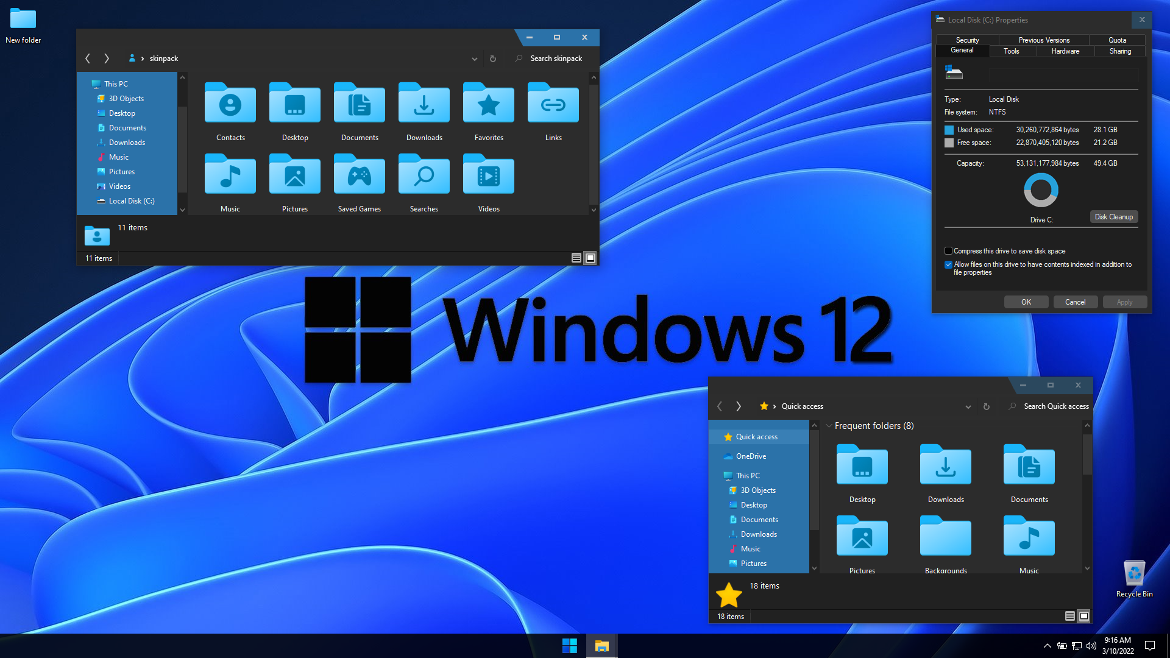Collapse the Frequent folders group
This screenshot has height=658, width=1170.
tap(829, 426)
